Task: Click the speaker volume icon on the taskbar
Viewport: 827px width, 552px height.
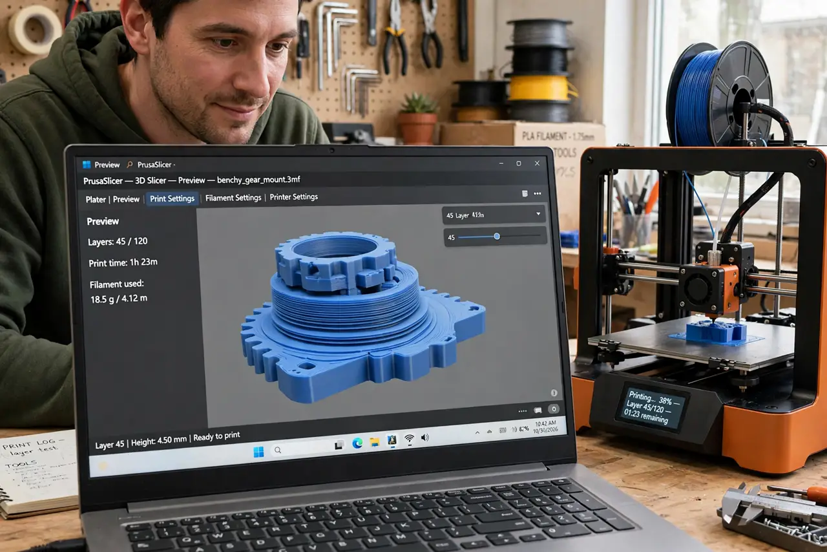Action: tap(424, 438)
